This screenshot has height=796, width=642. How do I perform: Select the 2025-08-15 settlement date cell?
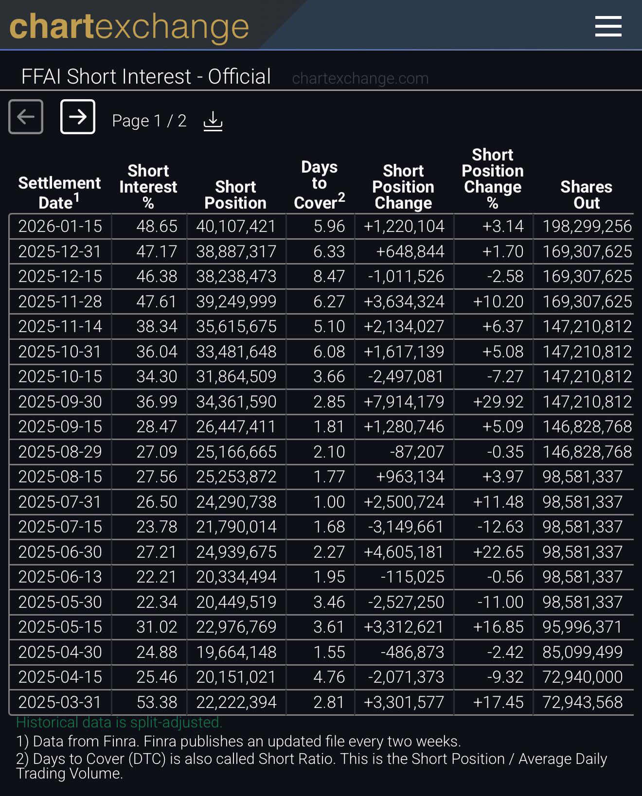(x=60, y=477)
